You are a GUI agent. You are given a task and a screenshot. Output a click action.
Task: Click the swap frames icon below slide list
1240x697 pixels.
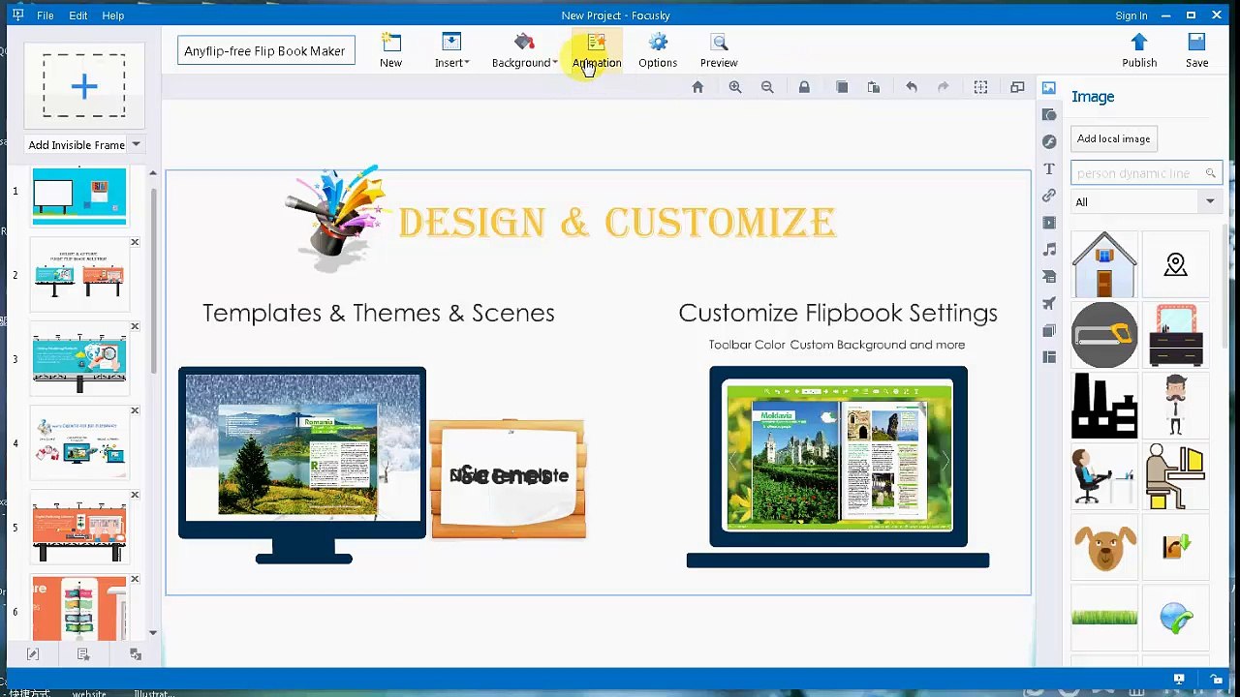coord(136,655)
